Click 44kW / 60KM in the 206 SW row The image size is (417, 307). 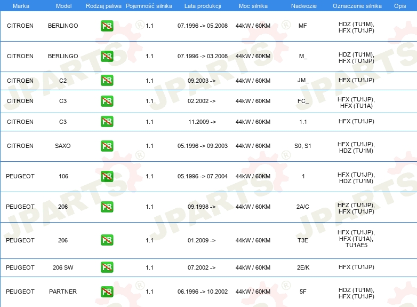click(x=253, y=267)
